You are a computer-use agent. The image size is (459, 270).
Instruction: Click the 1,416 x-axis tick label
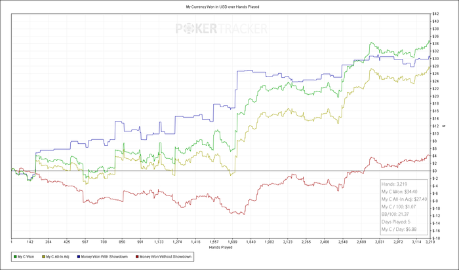pos(195,242)
